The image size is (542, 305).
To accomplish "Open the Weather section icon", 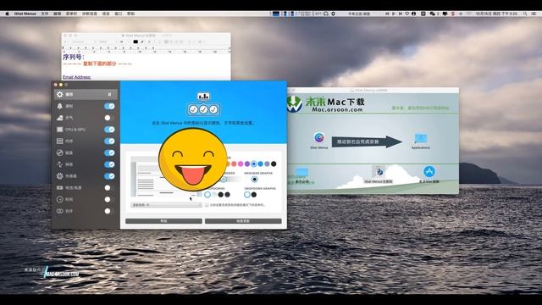I will [60, 118].
